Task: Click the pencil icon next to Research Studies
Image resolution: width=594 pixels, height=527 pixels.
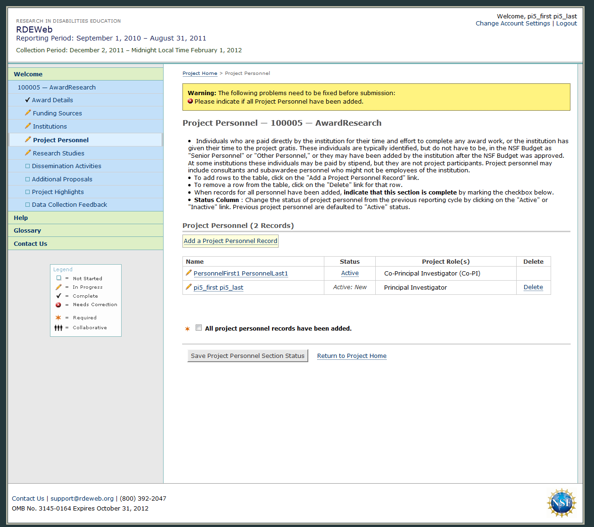Action: coord(28,153)
